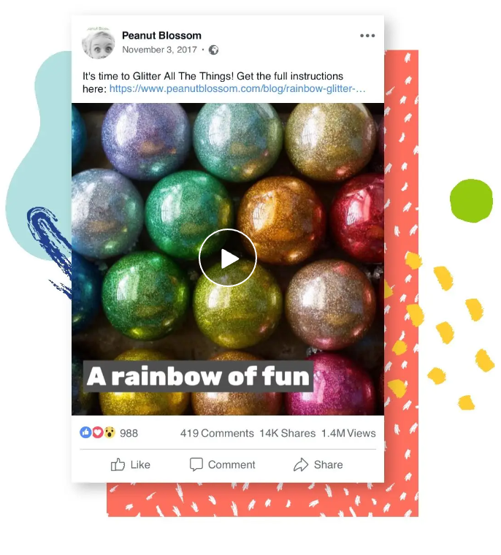This screenshot has height=555, width=501.
Task: Open the 419 Comments list
Action: pos(217,433)
